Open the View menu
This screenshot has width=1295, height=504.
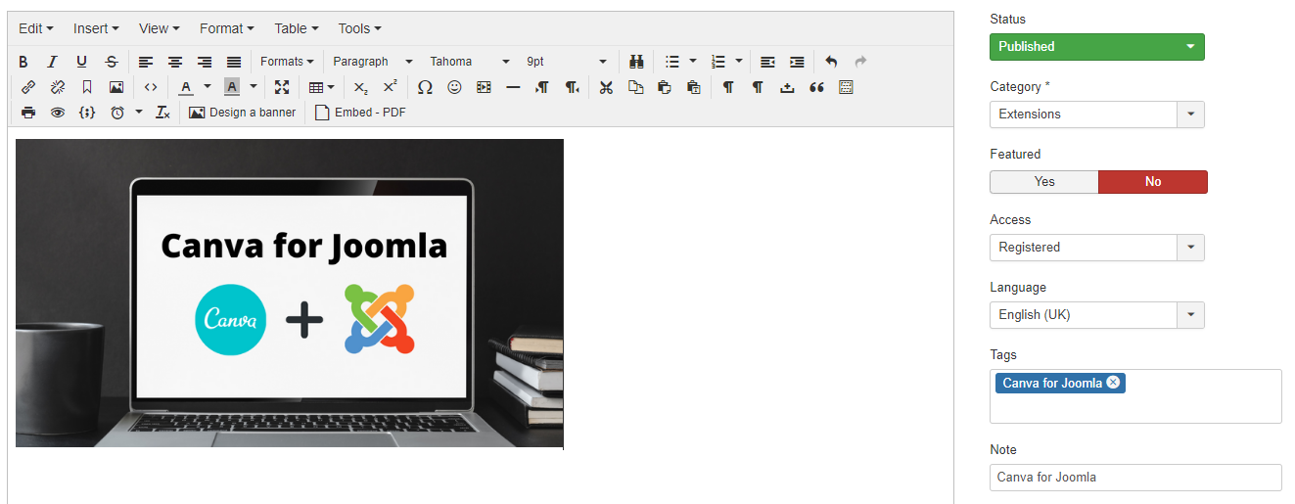[160, 29]
